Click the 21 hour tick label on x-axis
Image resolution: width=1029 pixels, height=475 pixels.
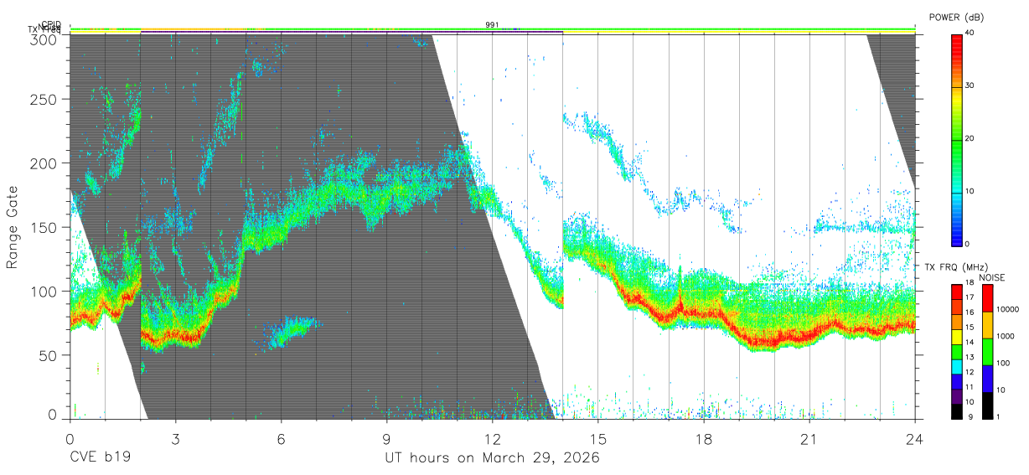coord(809,438)
